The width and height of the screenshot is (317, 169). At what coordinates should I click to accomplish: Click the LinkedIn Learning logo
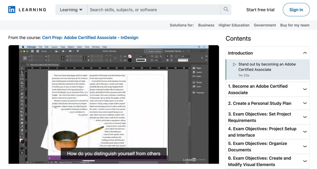click(x=27, y=10)
